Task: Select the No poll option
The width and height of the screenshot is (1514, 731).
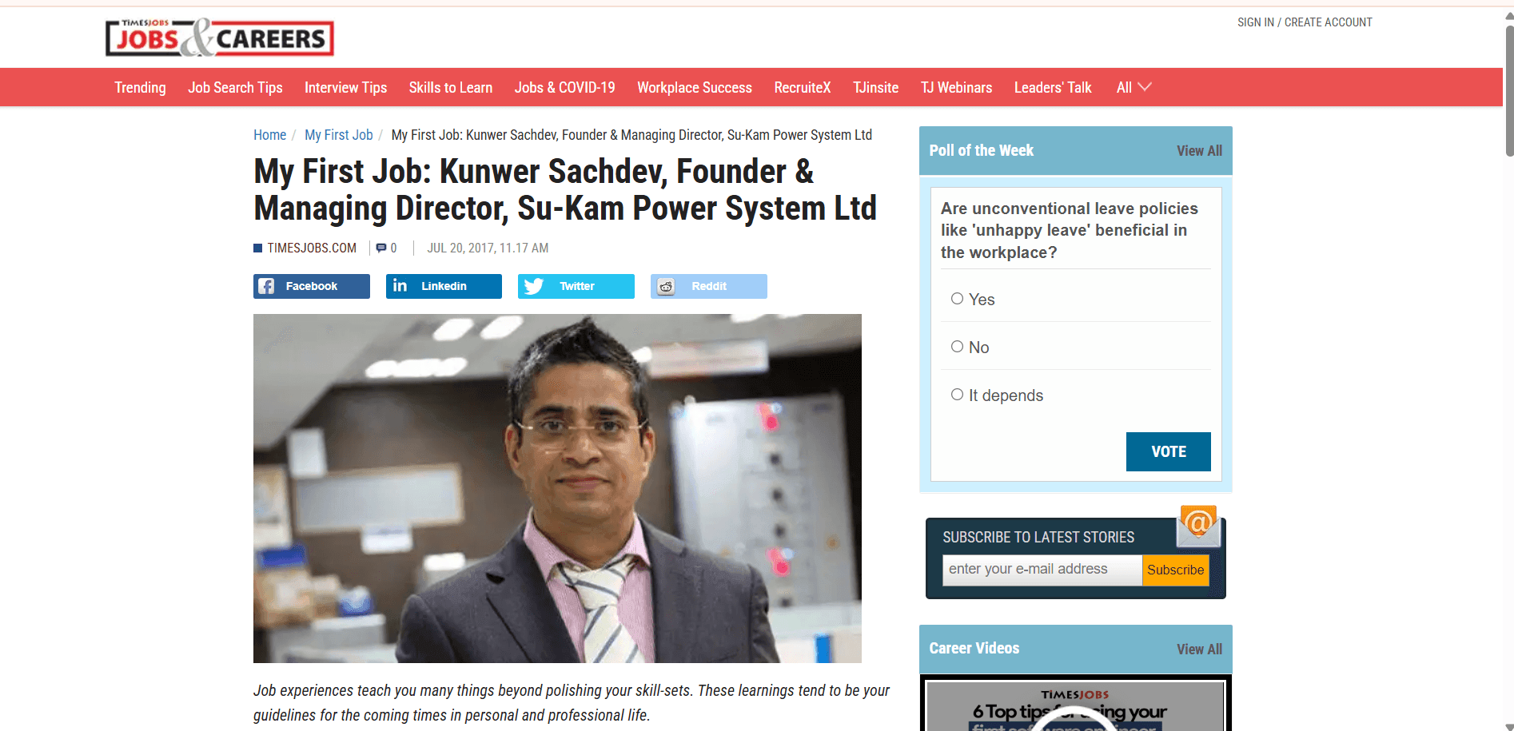Action: coord(957,347)
